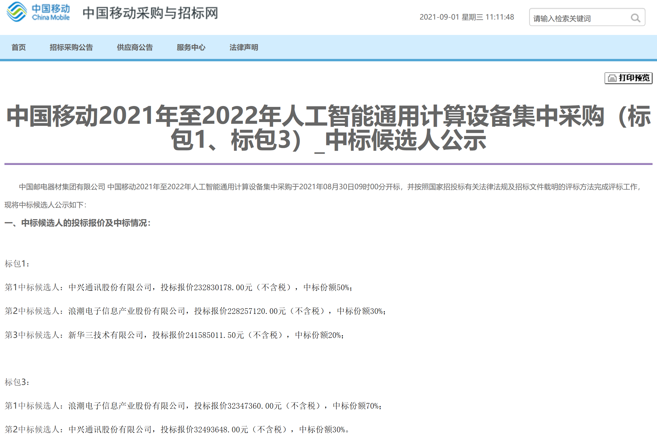Screen dimensions: 657x435
Task: Click 标包3 first candidate line with 32347360.00元
Action: [193, 406]
